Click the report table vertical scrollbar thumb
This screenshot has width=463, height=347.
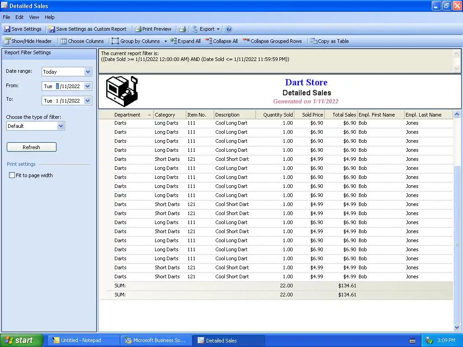pos(457,244)
